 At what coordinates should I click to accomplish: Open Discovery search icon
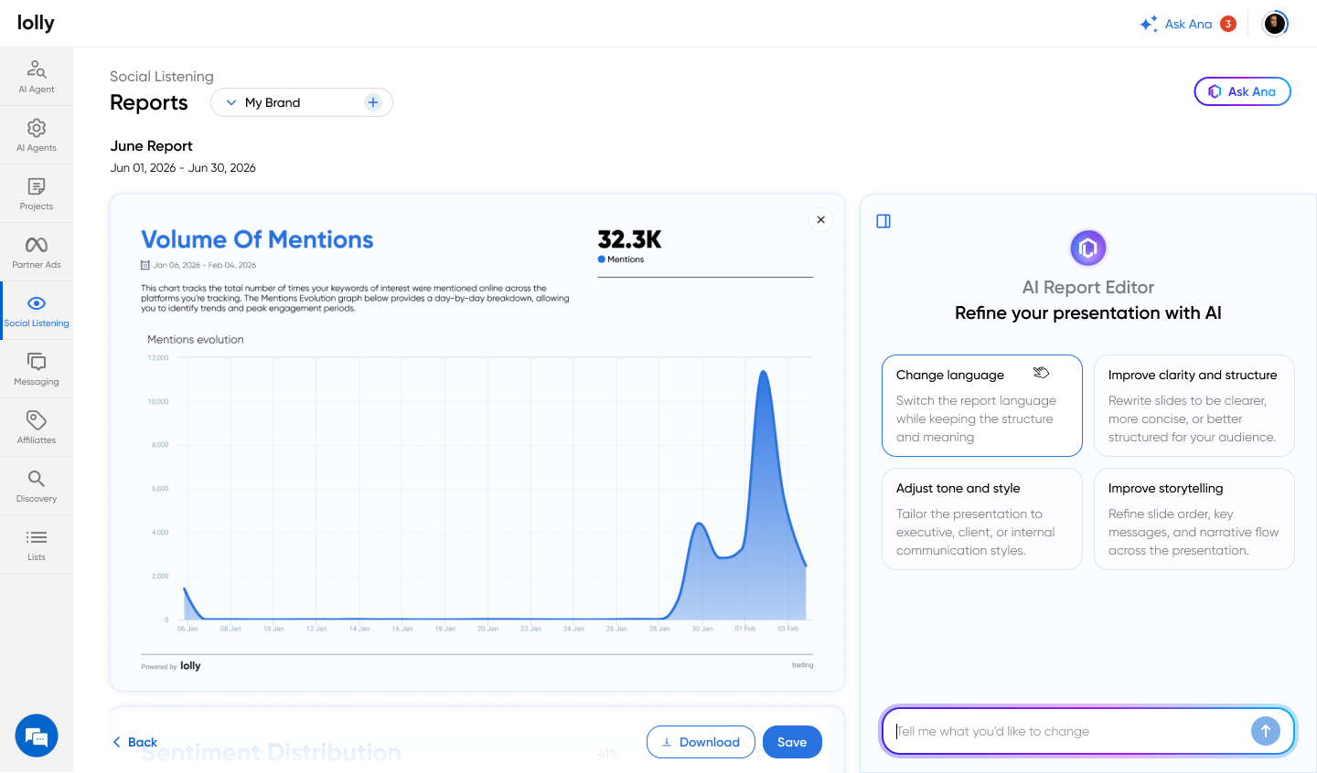pyautogui.click(x=37, y=479)
